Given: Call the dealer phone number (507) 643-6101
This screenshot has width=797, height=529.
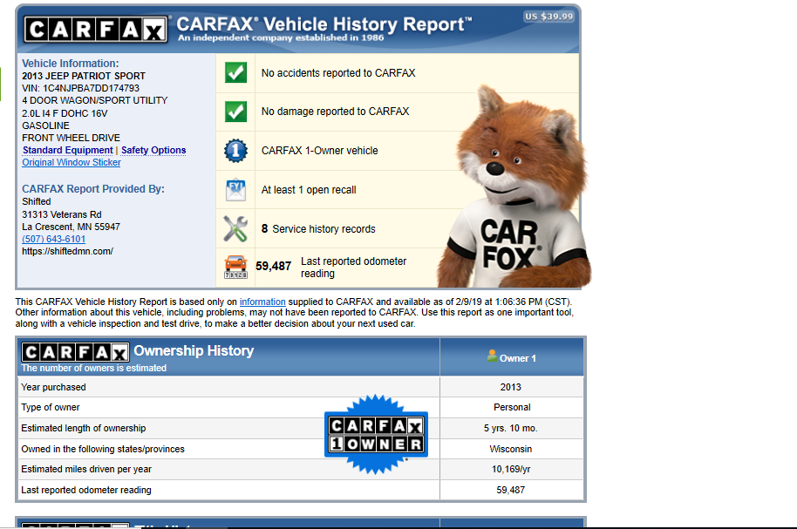Looking at the screenshot, I should tap(53, 240).
